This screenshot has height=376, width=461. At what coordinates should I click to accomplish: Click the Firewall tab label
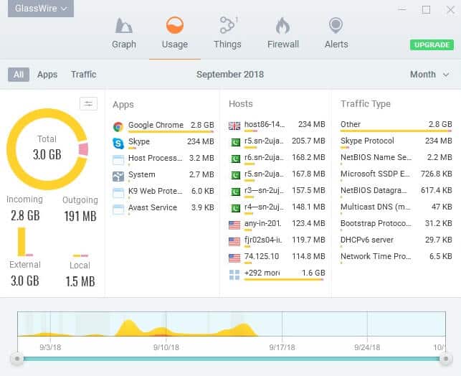coord(282,44)
